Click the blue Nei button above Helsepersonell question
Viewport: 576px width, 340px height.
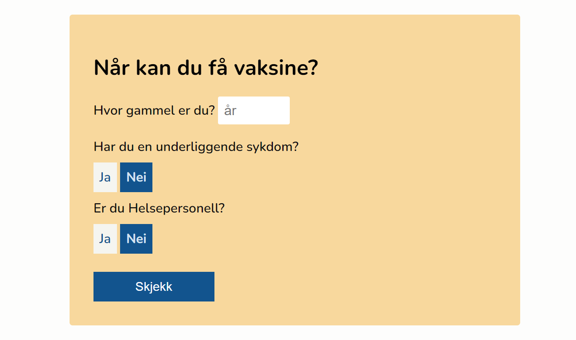pos(136,177)
